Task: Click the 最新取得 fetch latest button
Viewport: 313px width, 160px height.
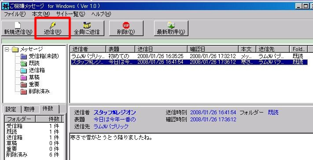Action: tap(171, 28)
